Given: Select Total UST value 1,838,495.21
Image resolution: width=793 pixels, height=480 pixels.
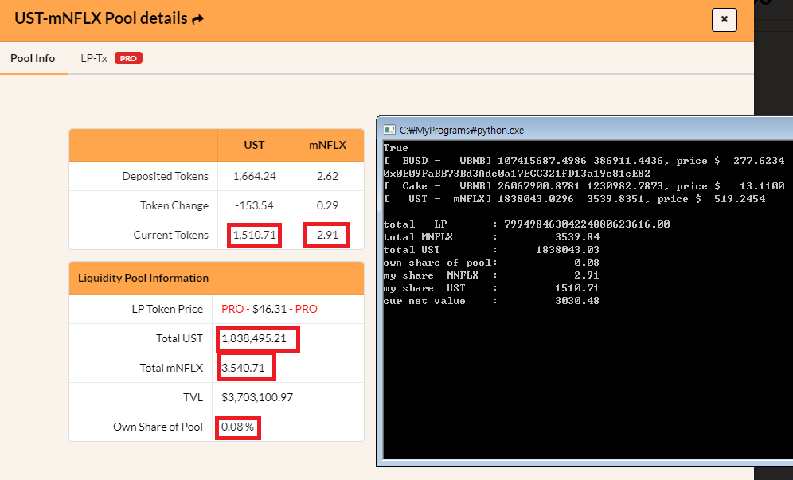Looking at the screenshot, I should pyautogui.click(x=254, y=338).
